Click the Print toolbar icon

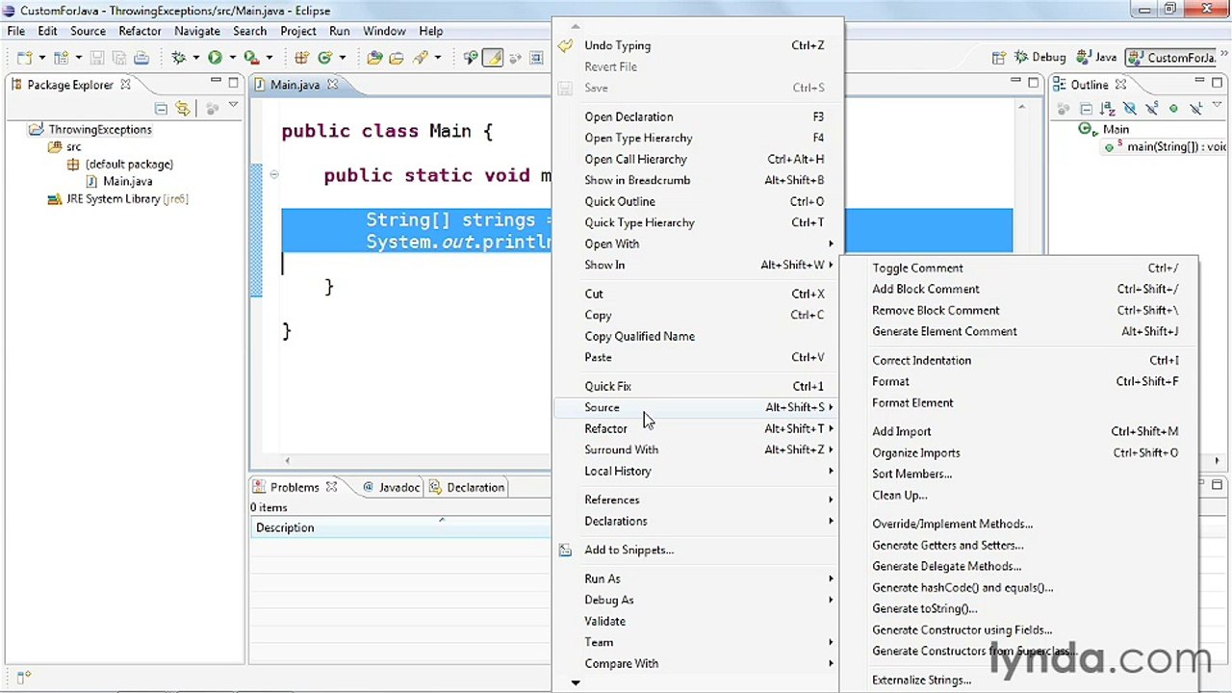pyautogui.click(x=141, y=58)
